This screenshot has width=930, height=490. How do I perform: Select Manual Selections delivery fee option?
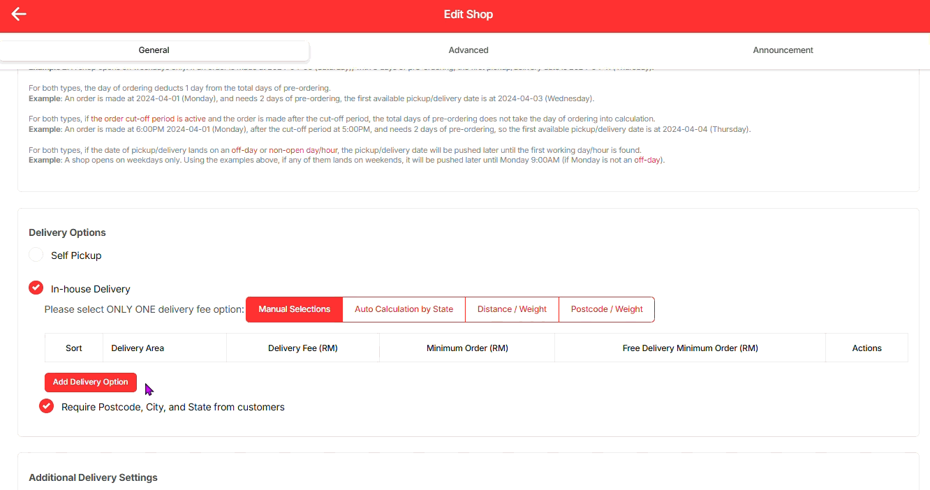tap(294, 309)
